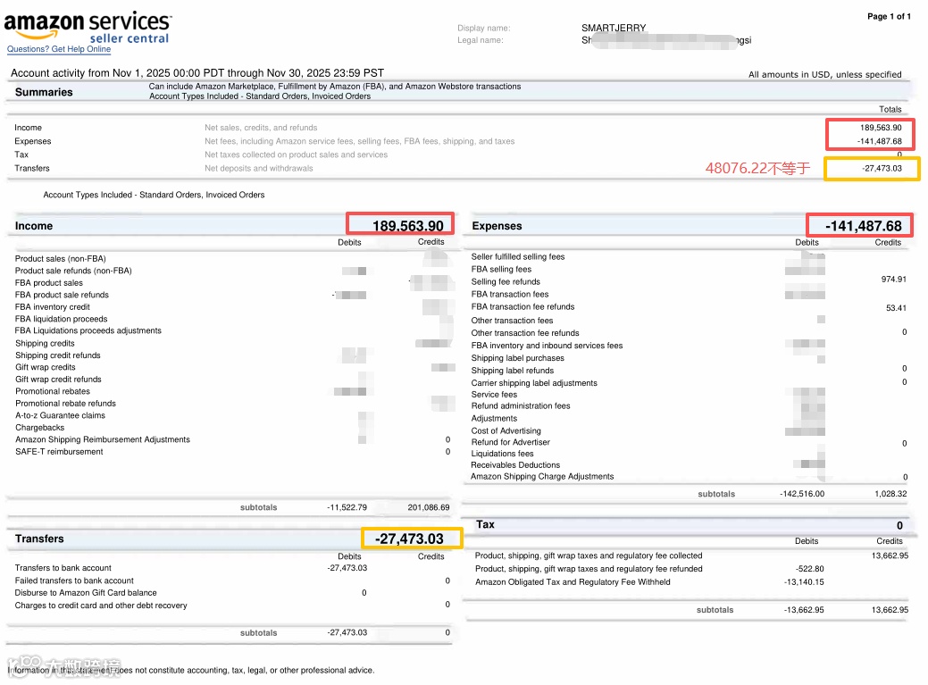Click 'Net sales, credits, and refunds' description
928x685 pixels.
pyautogui.click(x=261, y=128)
